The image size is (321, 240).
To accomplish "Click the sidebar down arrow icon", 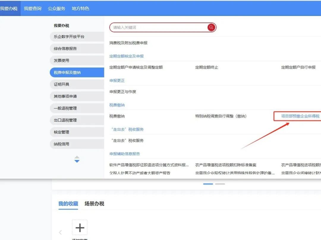I will click(x=77, y=161).
